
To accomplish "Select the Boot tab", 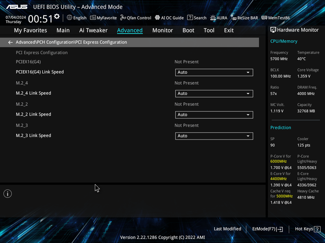I will [x=188, y=30].
